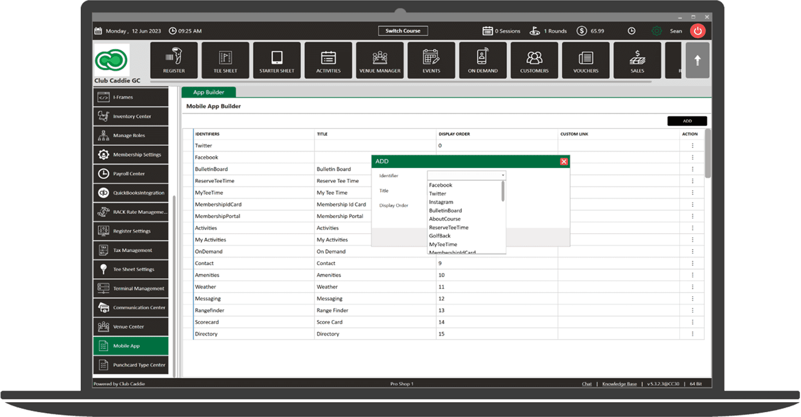Screen dimensions: 801x417
Task: Open Punchcard Type Center in the sidebar
Action: (130, 365)
